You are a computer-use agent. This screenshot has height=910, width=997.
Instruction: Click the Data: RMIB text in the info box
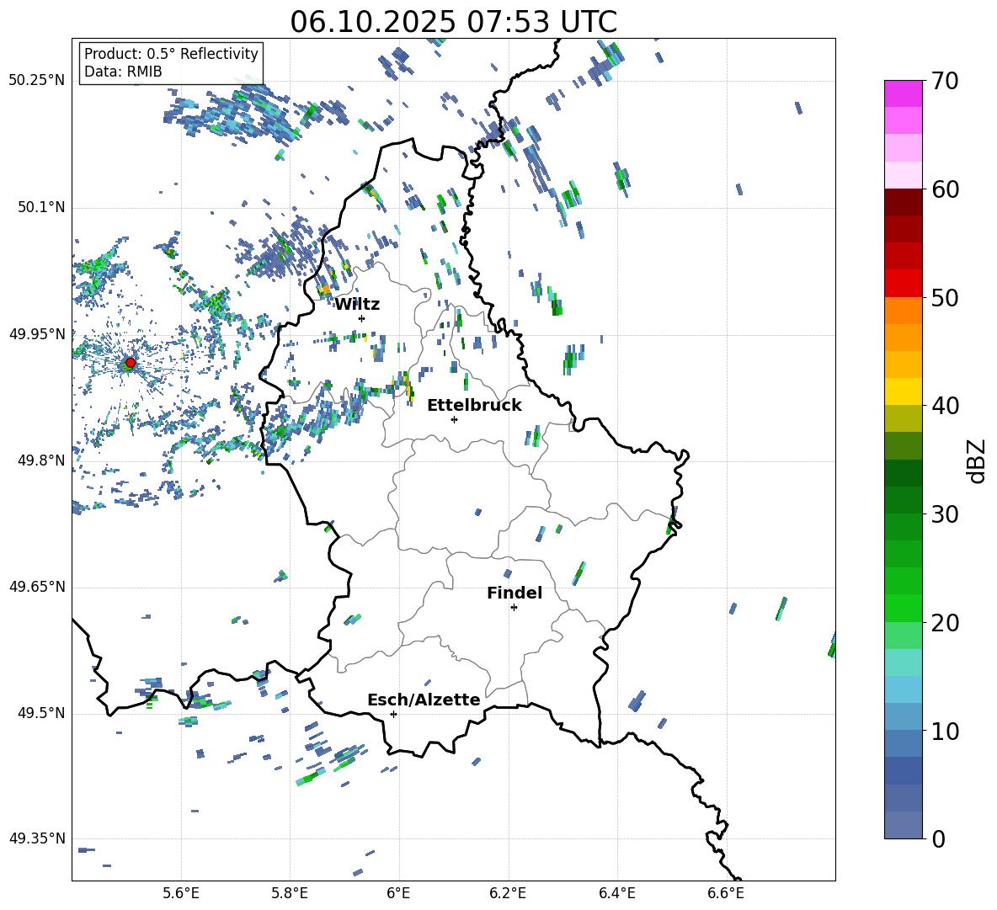pos(123,72)
